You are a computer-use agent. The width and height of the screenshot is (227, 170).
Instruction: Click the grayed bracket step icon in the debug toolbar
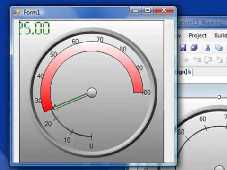[208, 60]
